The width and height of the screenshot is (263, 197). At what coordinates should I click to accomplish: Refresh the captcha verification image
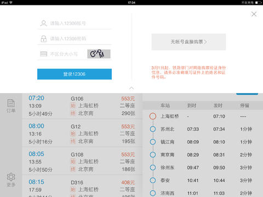tap(99, 54)
